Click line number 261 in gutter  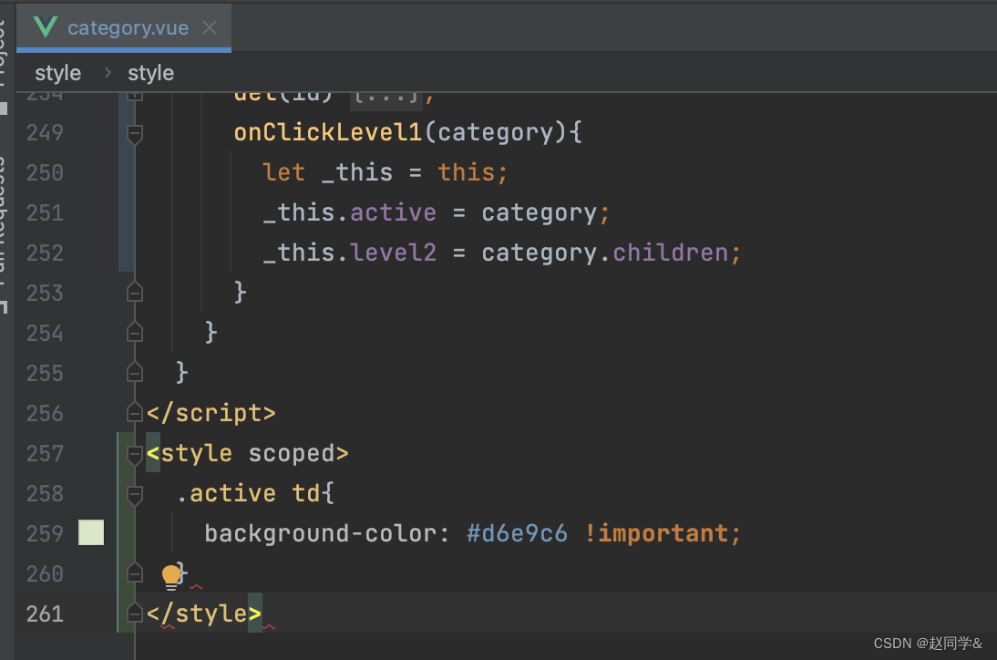pos(45,614)
